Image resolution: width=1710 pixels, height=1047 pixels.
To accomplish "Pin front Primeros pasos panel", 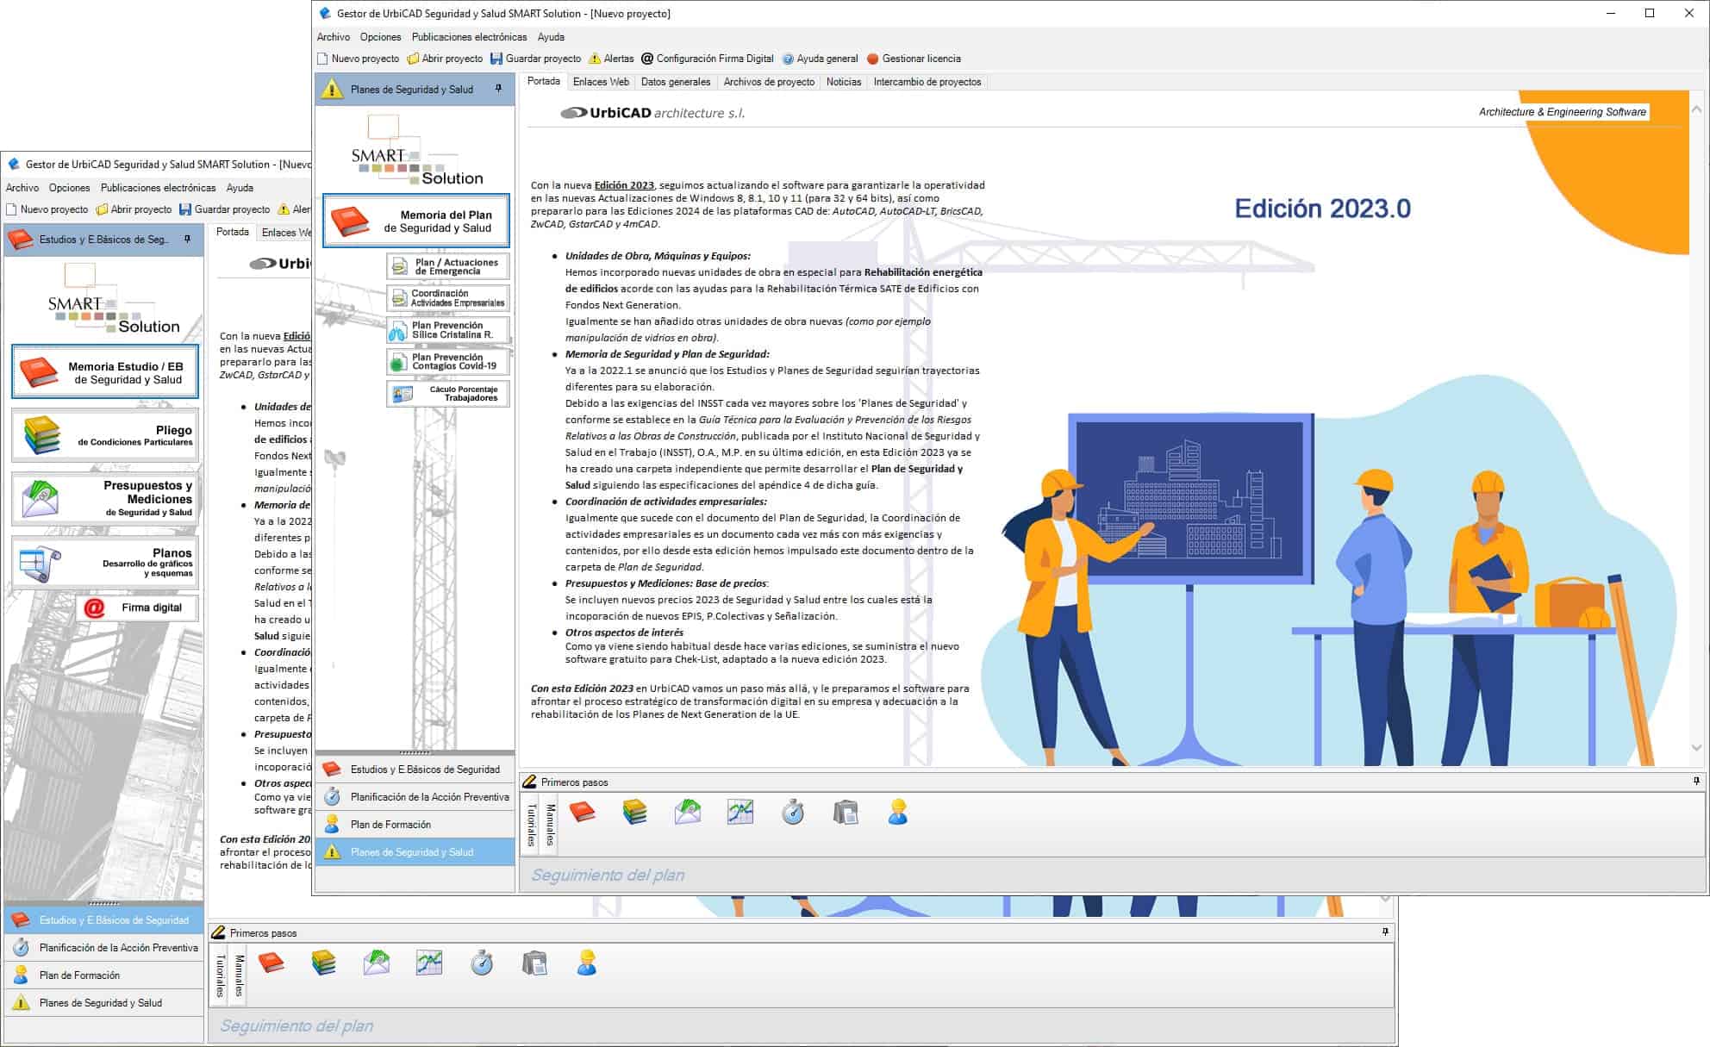I will pyautogui.click(x=1696, y=782).
